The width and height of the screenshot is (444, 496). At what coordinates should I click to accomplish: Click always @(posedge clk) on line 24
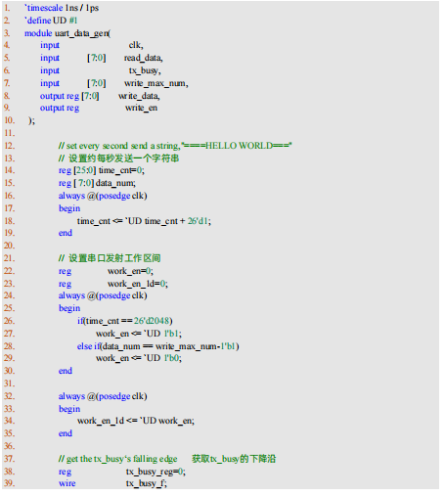[x=103, y=295]
